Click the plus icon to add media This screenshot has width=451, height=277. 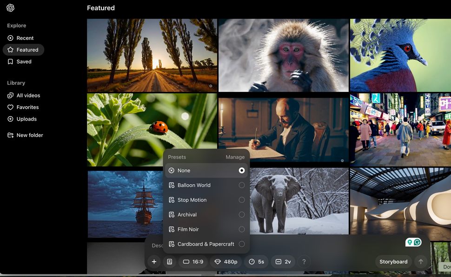[x=154, y=262]
